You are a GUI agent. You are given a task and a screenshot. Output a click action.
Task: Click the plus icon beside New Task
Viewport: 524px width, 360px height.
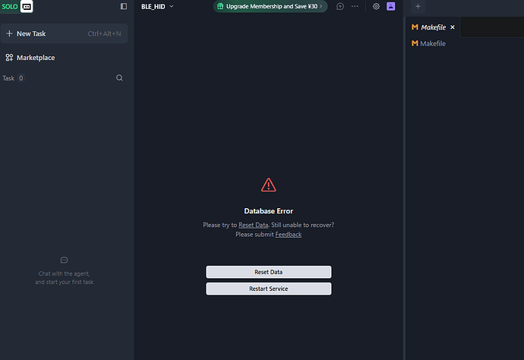coord(9,33)
